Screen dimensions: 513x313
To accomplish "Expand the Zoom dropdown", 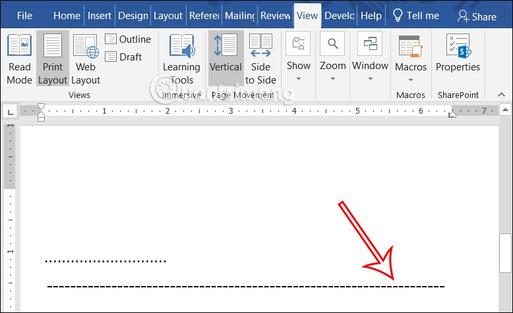I will 333,59.
